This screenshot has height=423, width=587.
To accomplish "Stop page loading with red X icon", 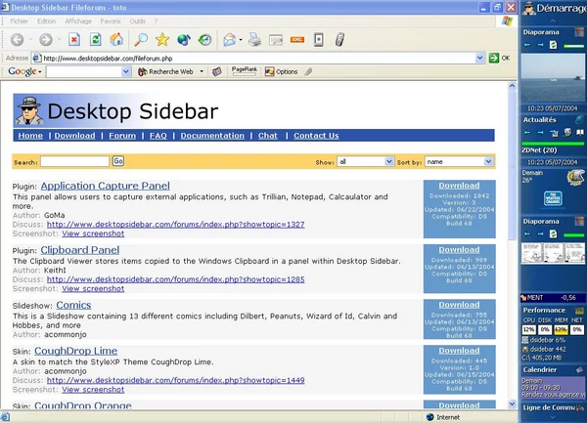I will pos(74,39).
